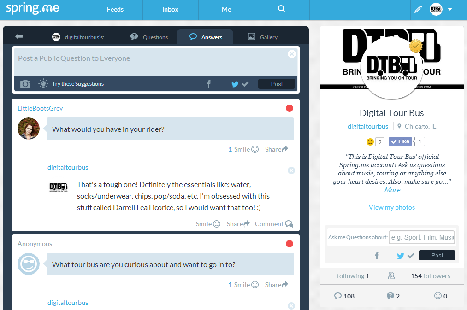Click the followers person icon
The width and height of the screenshot is (467, 310).
click(391, 275)
